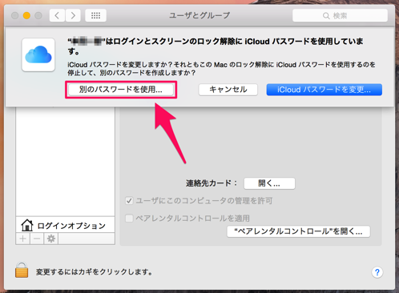This screenshot has width=399, height=293.
Task: Select ログインオプション in sidebar
Action: coord(66,225)
